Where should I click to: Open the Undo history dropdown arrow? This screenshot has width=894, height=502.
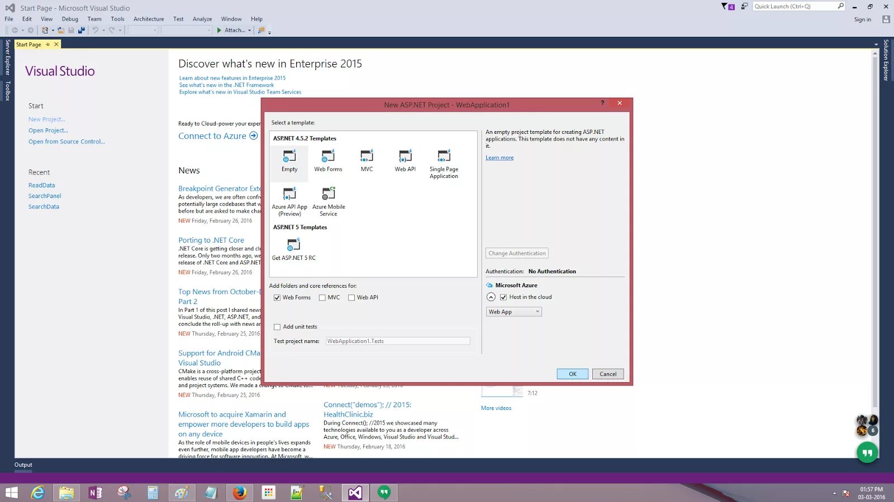click(x=103, y=31)
